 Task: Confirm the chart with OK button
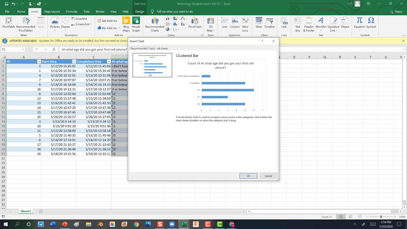pyautogui.click(x=248, y=176)
